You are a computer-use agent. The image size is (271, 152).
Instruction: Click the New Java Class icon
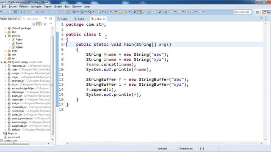tap(107, 12)
